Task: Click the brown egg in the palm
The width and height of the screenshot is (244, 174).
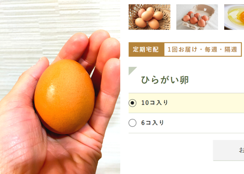Action: (64, 97)
